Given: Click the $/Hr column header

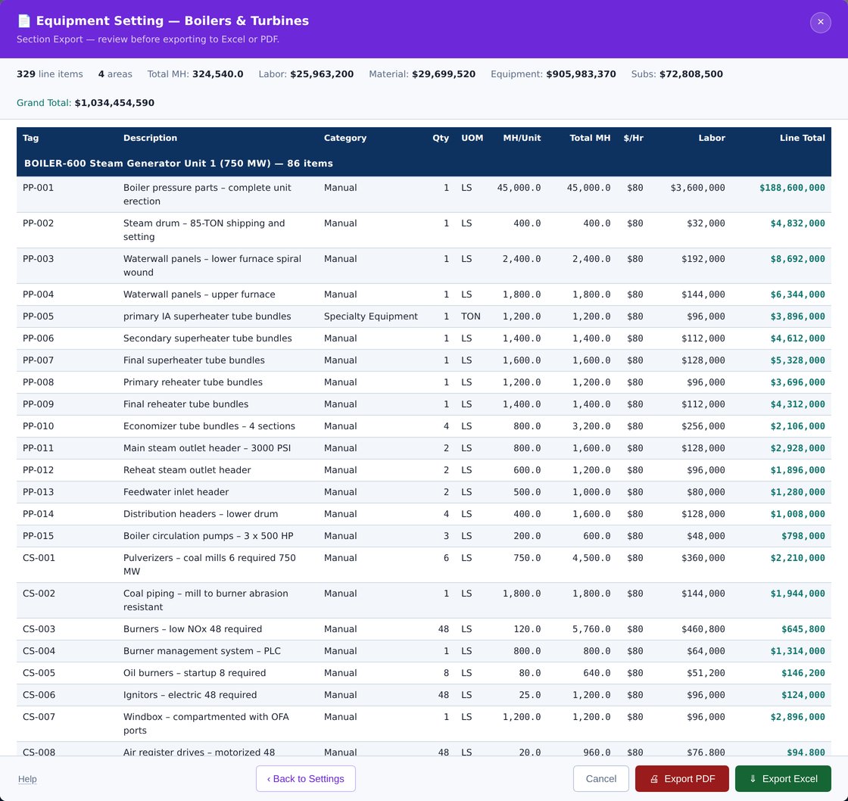Looking at the screenshot, I should [x=633, y=138].
